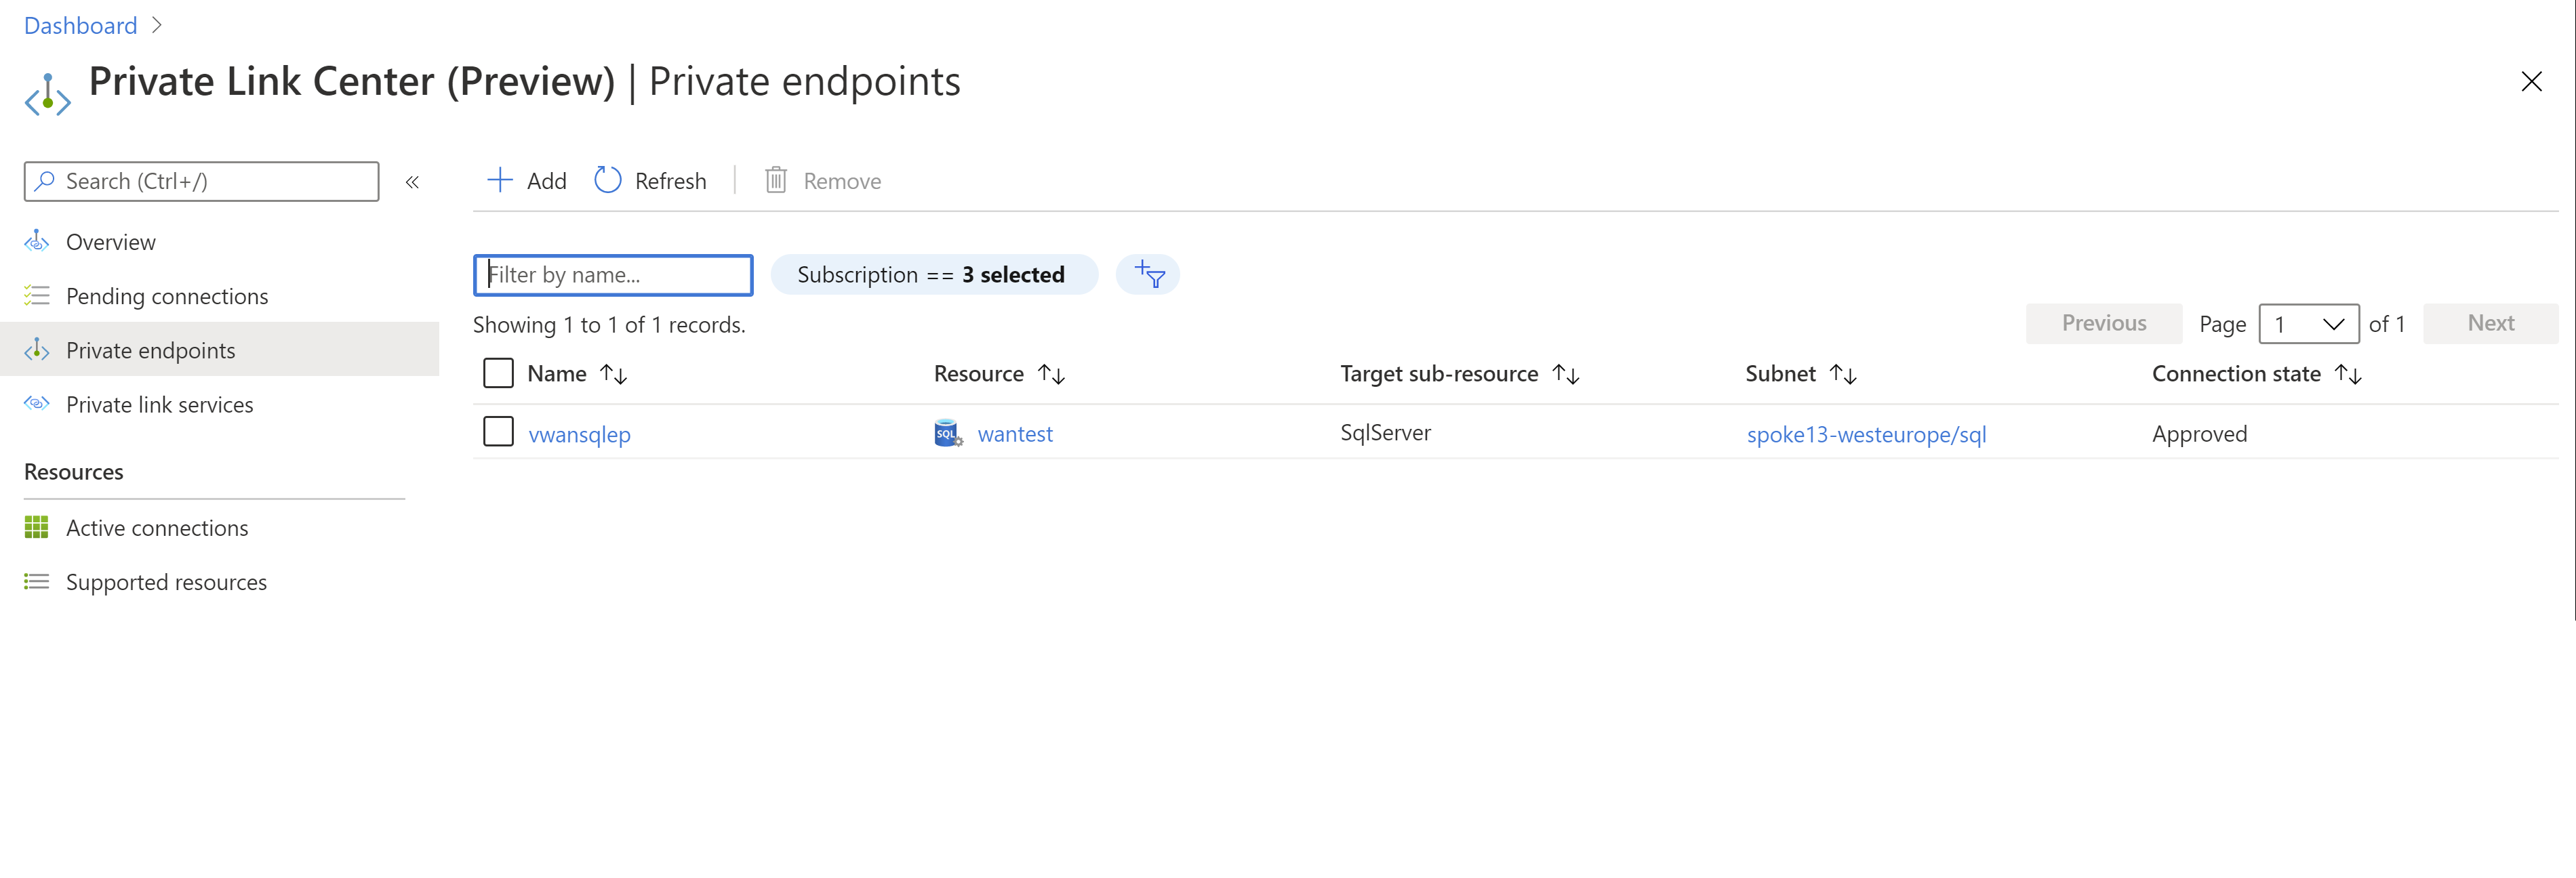Open the spoke13-westeurope/sql subnet link
Image resolution: width=2576 pixels, height=878 pixels.
[1865, 434]
